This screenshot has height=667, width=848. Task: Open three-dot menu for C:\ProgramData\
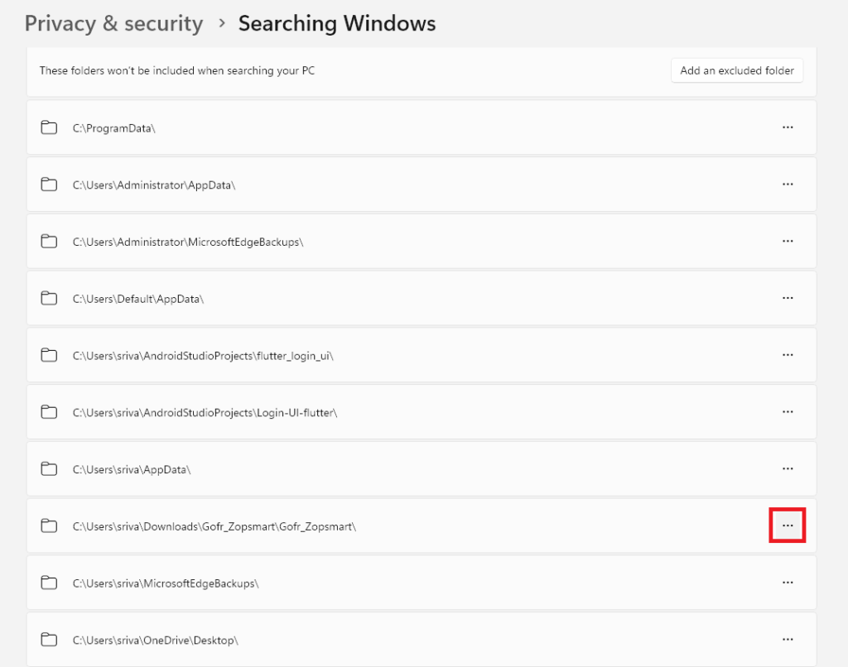coord(788,127)
